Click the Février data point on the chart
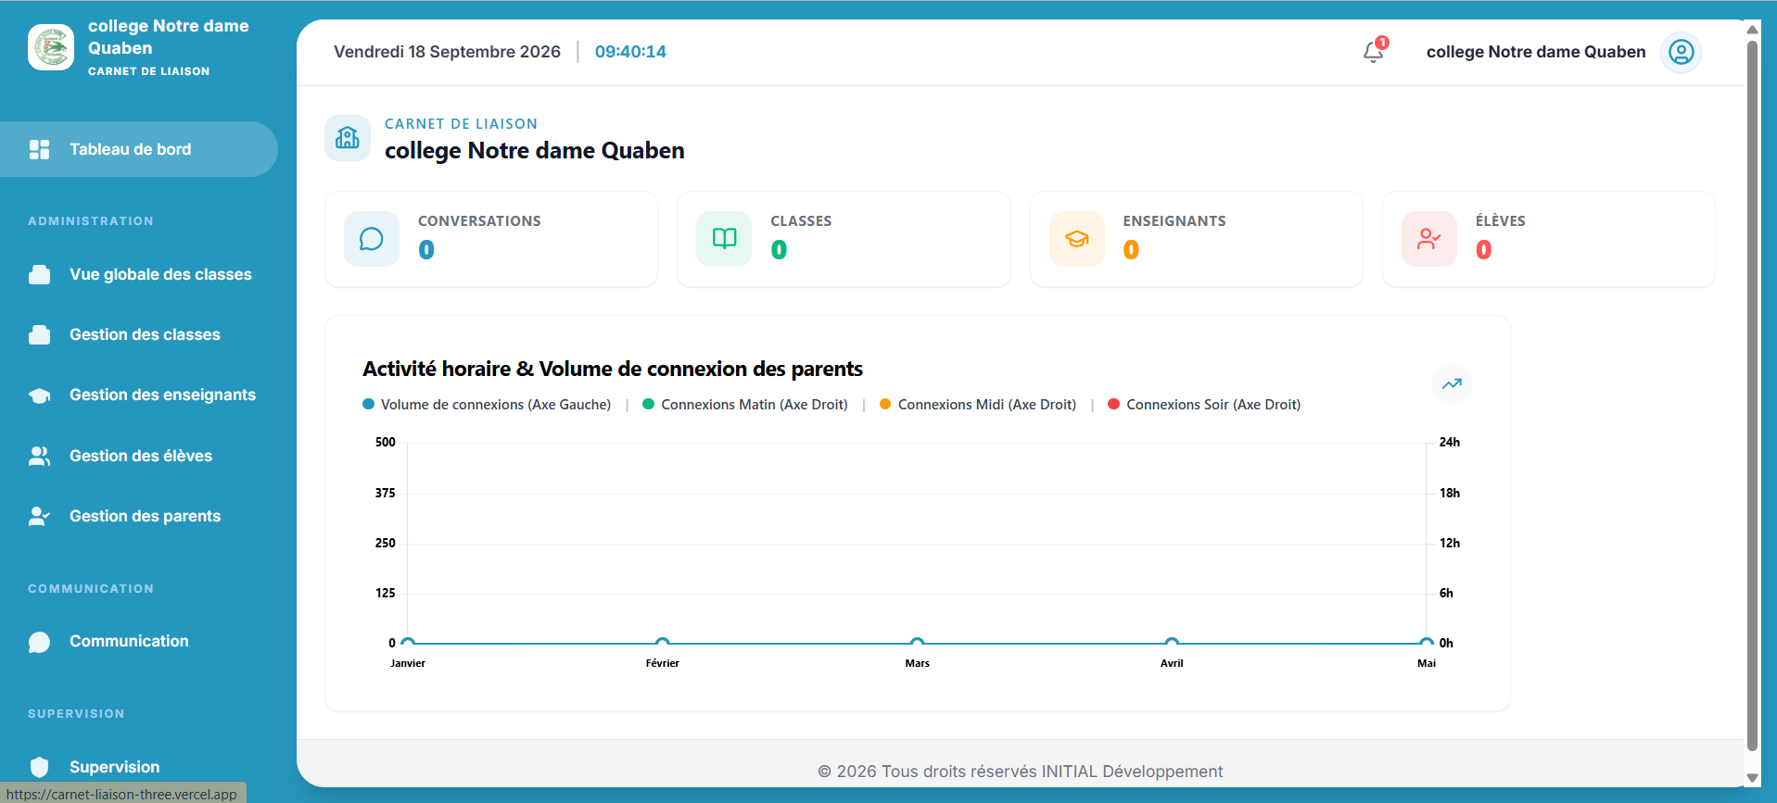Viewport: 1777px width, 803px height. (662, 643)
